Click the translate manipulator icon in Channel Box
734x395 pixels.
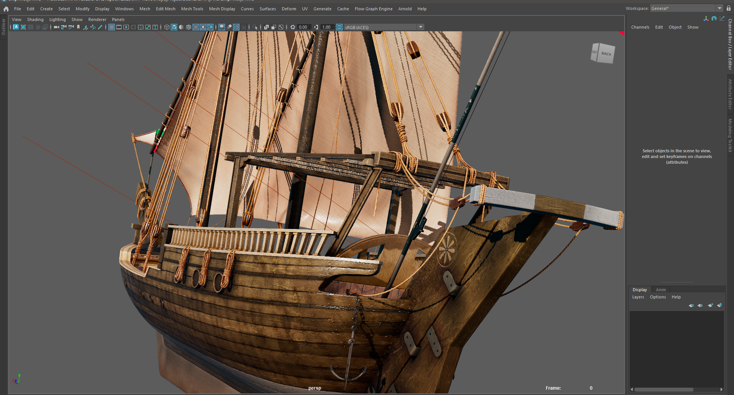(x=706, y=18)
